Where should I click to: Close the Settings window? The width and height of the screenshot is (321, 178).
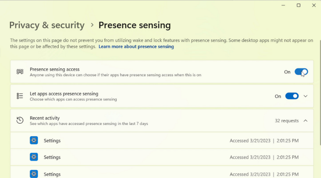point(314,5)
